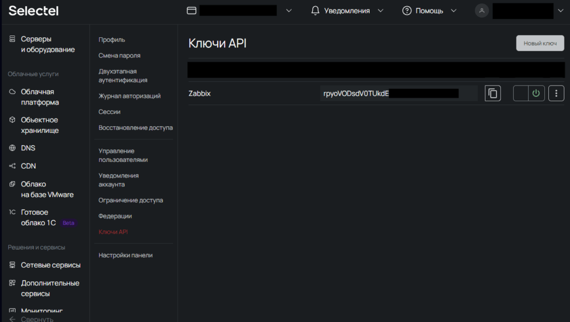Click the 1C cloud icon

(x=12, y=212)
